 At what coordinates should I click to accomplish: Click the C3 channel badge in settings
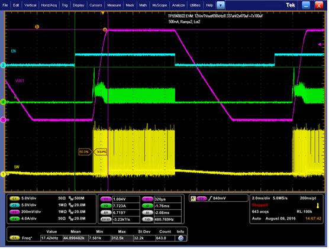14,212
